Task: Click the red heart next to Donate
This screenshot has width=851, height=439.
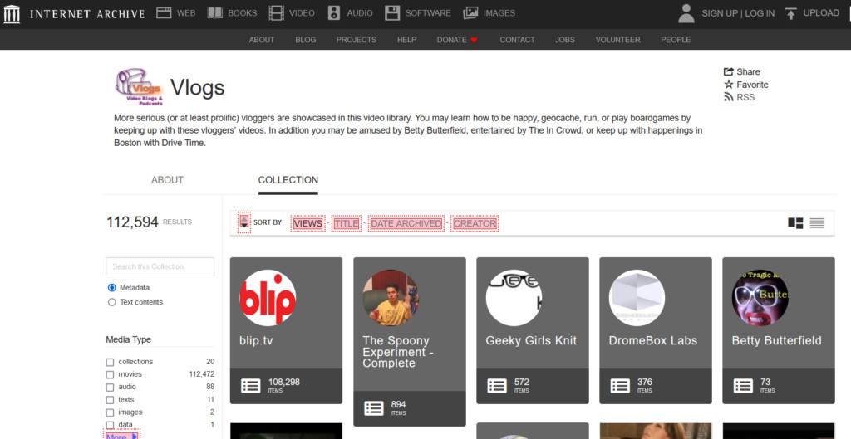Action: 474,40
